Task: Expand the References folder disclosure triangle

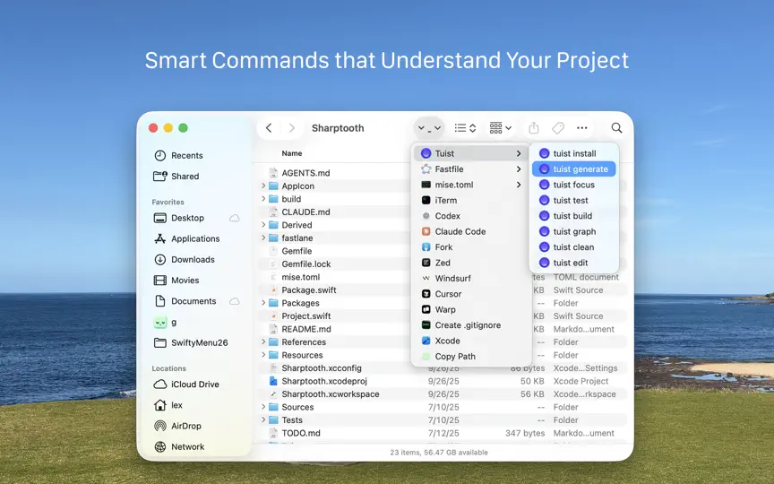Action: [263, 342]
